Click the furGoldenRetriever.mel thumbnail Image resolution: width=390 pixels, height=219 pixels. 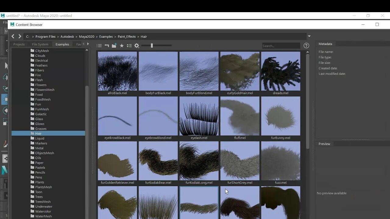coord(117,161)
